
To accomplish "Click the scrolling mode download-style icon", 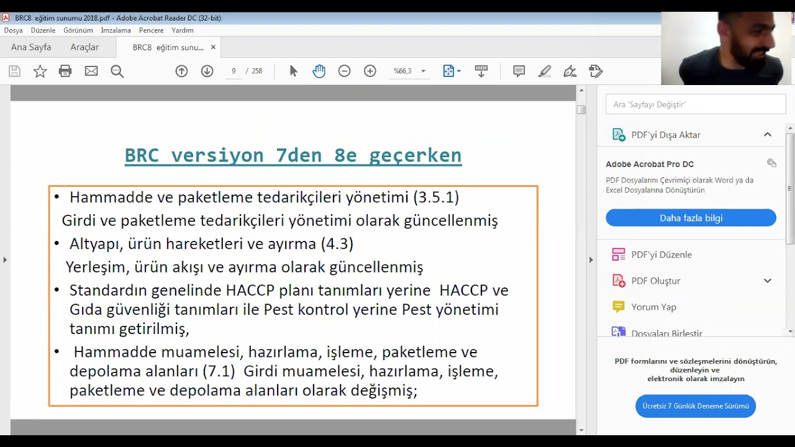I will 481,71.
